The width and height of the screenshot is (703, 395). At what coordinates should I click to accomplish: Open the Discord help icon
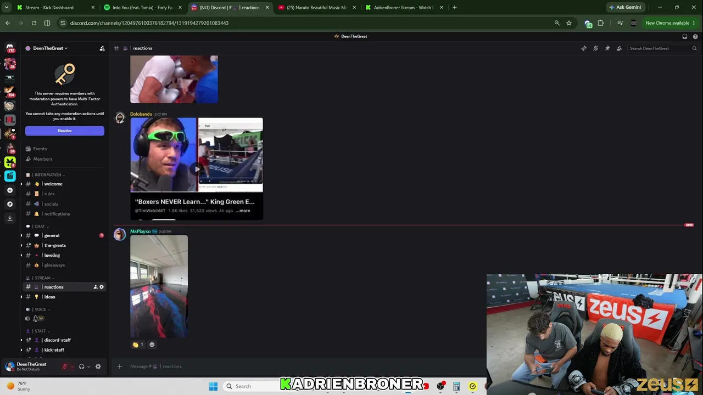coord(695,36)
